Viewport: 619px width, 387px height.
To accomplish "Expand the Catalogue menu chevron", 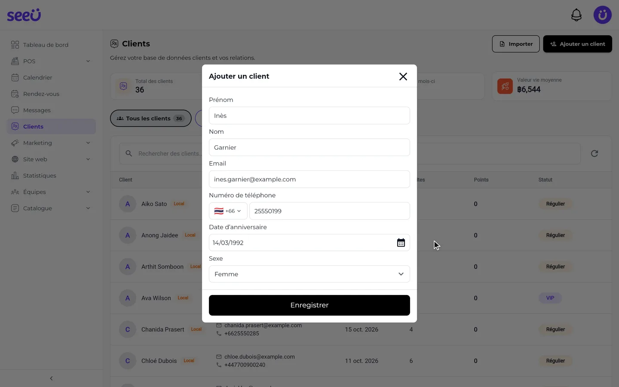I will pos(88,208).
